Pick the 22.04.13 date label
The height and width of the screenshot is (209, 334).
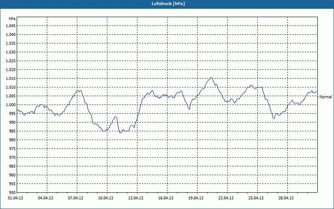coord(226,198)
